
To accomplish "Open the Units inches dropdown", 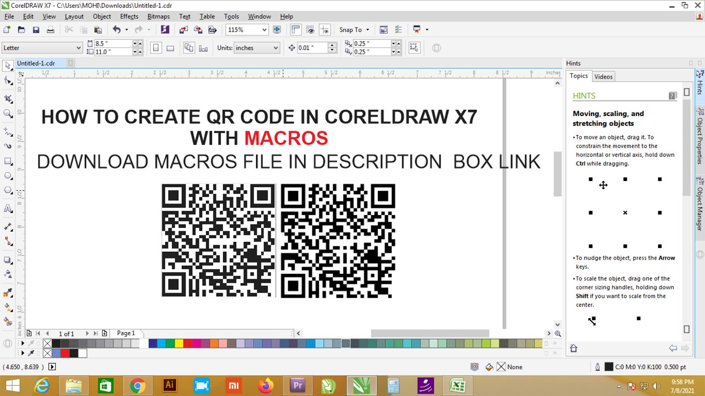I will pyautogui.click(x=275, y=48).
